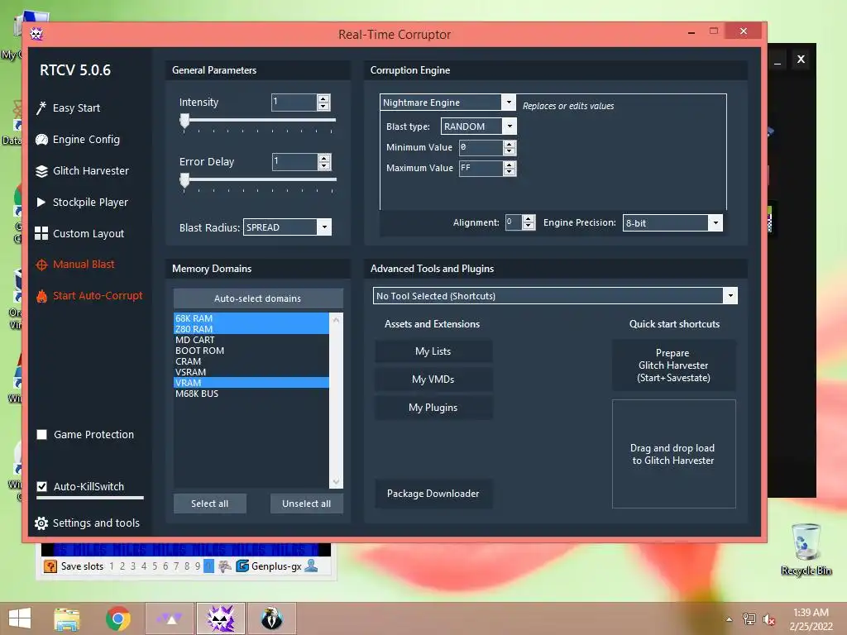Open Easy Start wand icon
The width and height of the screenshot is (847, 635).
(41, 108)
